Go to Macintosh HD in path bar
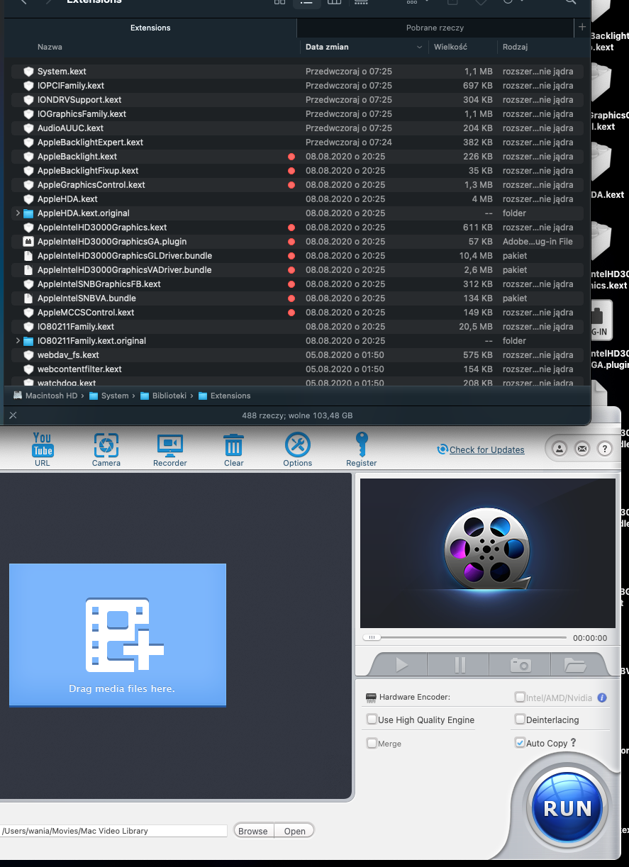629x867 pixels. click(x=45, y=396)
